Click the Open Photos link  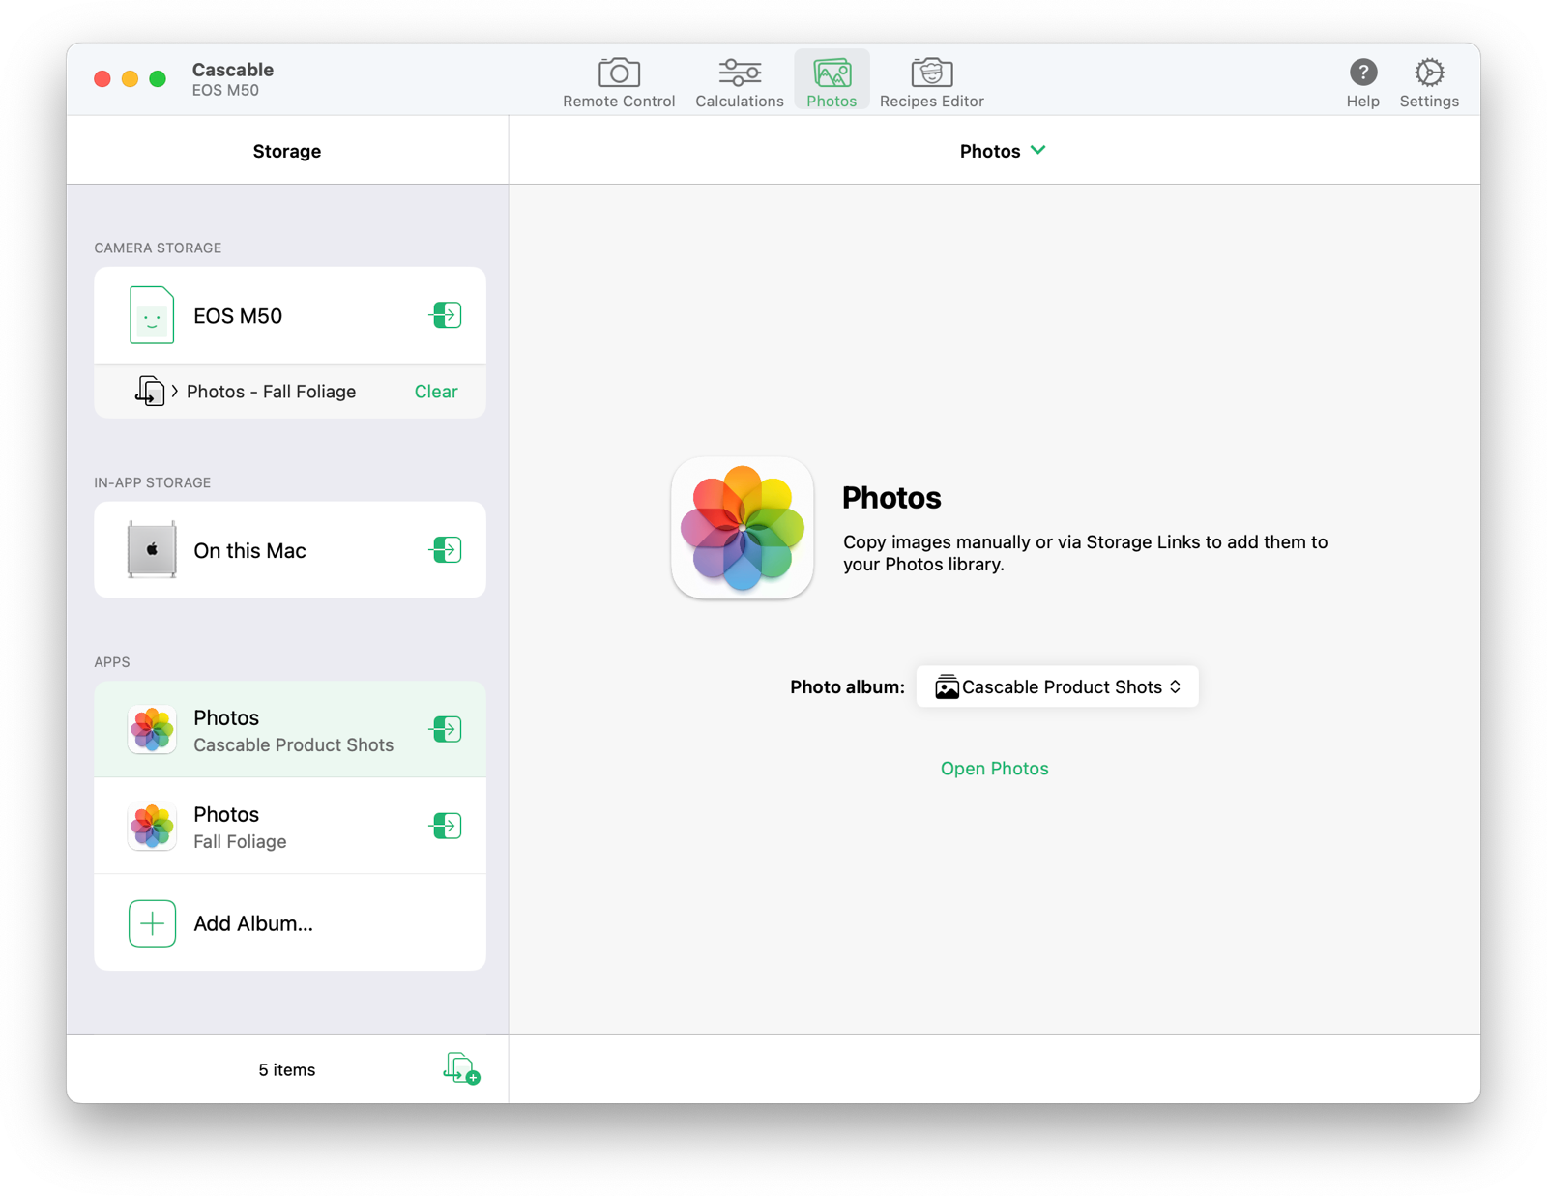tap(994, 769)
